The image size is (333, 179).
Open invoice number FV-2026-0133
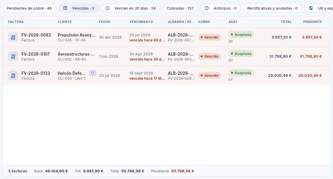(36, 73)
